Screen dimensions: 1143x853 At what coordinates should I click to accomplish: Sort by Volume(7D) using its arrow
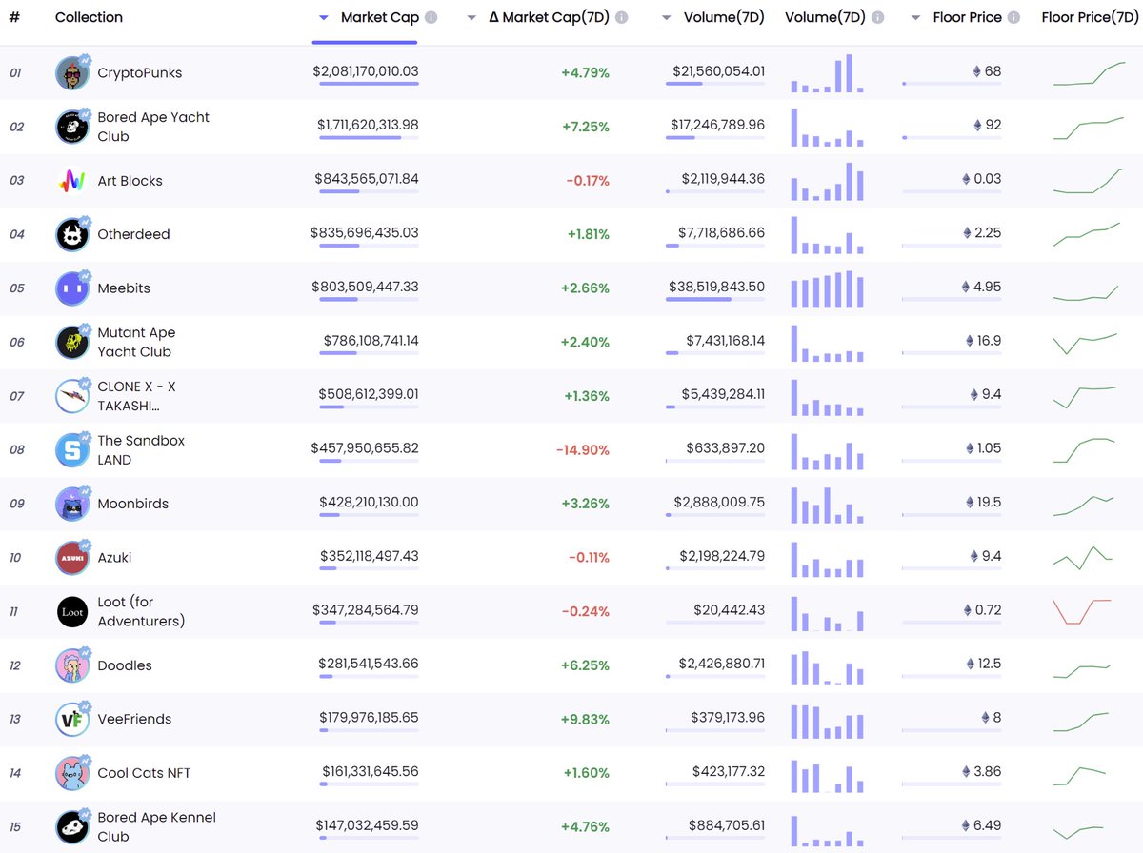tap(666, 18)
